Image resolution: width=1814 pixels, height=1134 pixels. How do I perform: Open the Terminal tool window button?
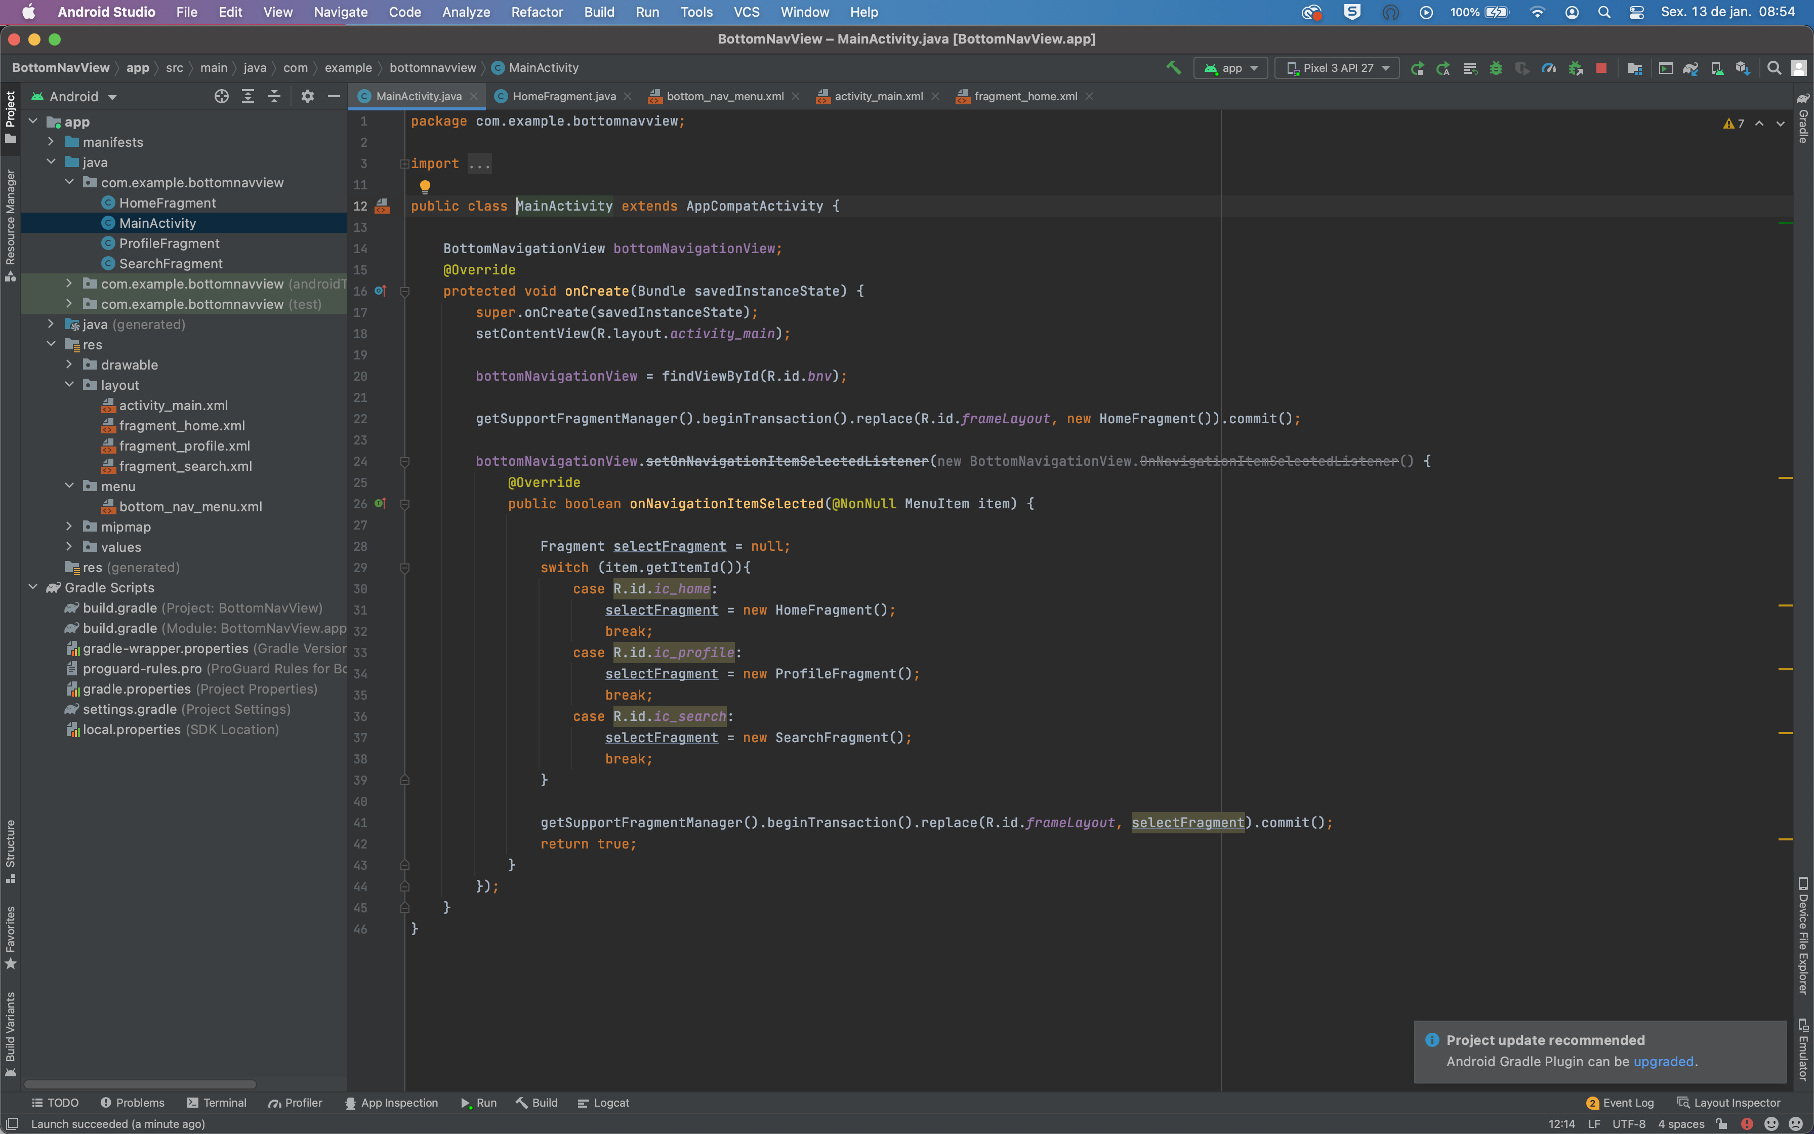217,1103
